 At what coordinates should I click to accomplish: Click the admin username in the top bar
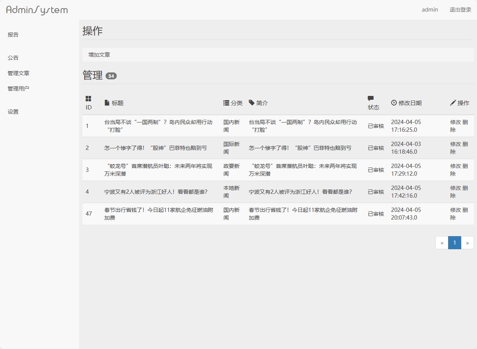tap(430, 10)
